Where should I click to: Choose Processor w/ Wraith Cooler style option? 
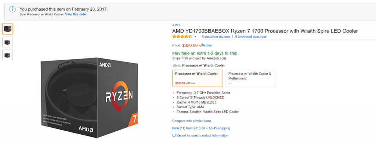[x=198, y=78]
